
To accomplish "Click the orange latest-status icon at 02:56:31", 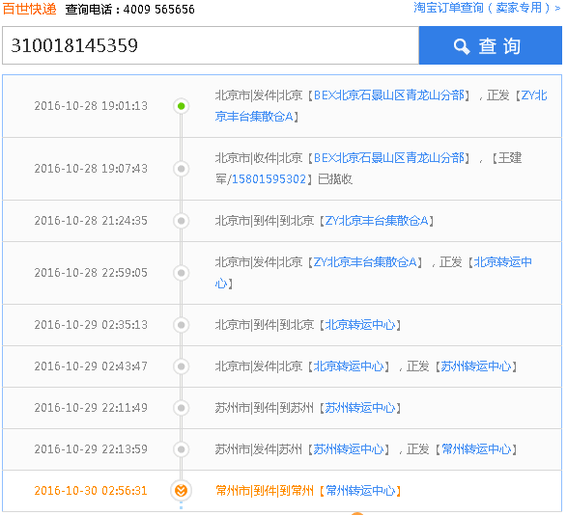I will click(x=182, y=491).
